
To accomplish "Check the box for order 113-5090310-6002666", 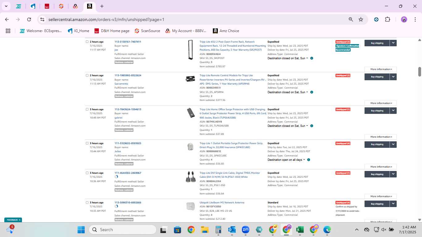I will point(87,202).
